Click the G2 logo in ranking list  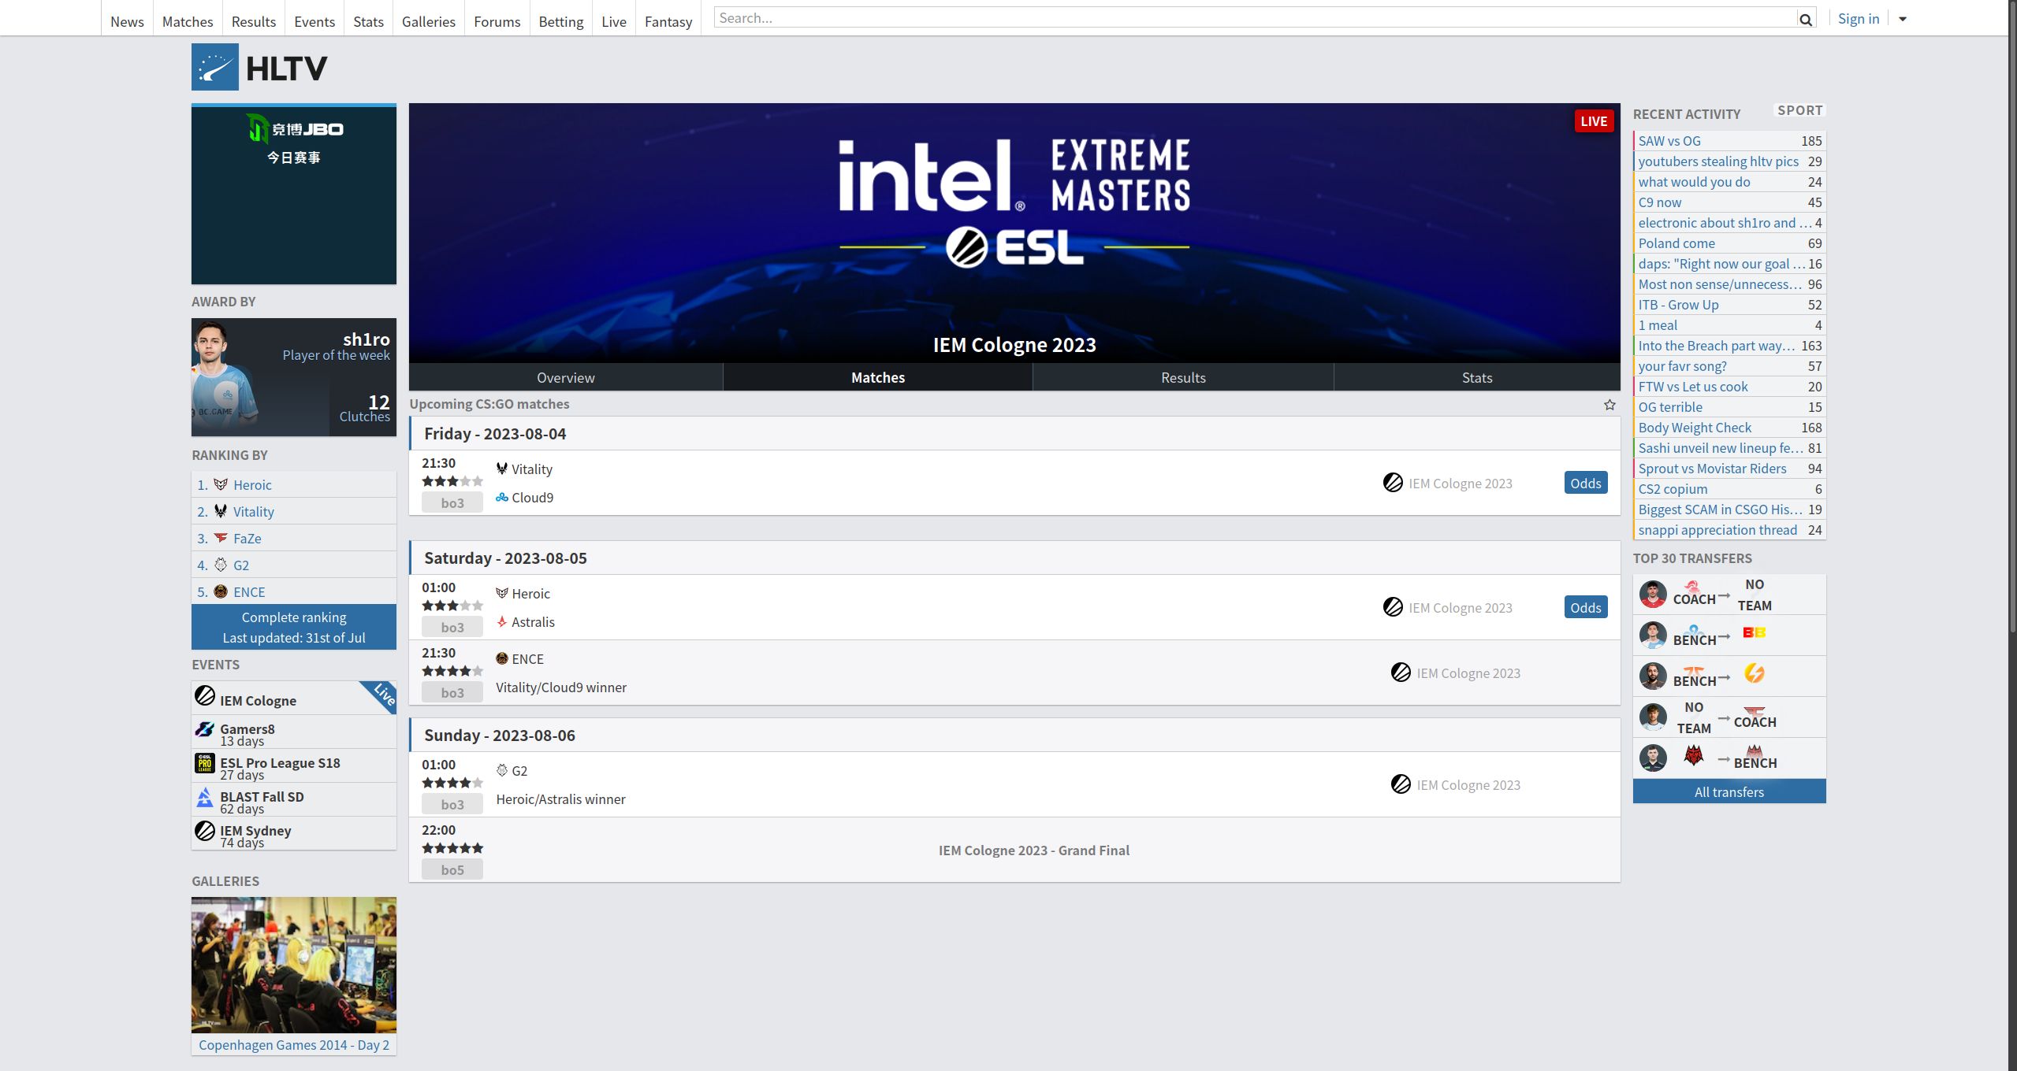[221, 565]
